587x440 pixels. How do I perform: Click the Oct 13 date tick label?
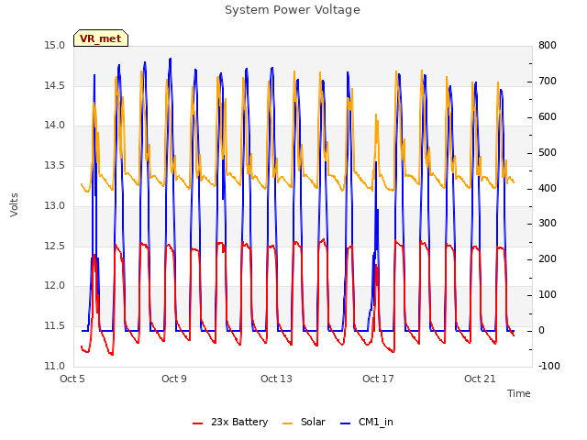coord(276,379)
